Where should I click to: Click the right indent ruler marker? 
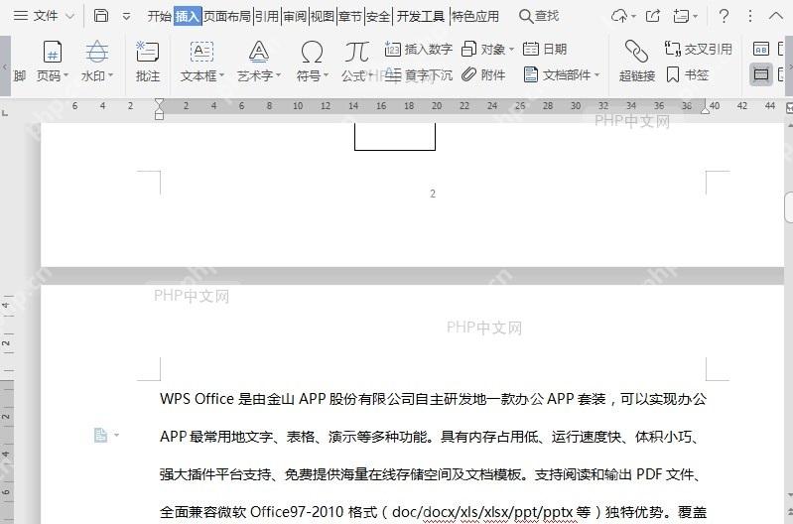click(705, 109)
